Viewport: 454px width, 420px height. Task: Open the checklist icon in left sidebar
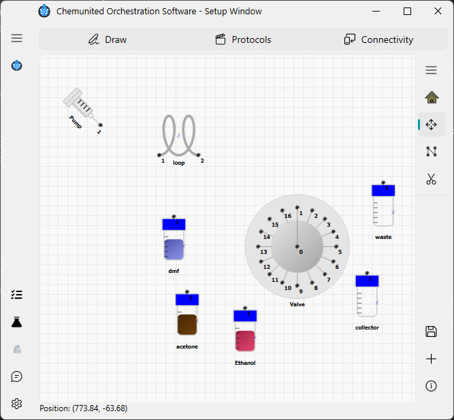coord(16,295)
